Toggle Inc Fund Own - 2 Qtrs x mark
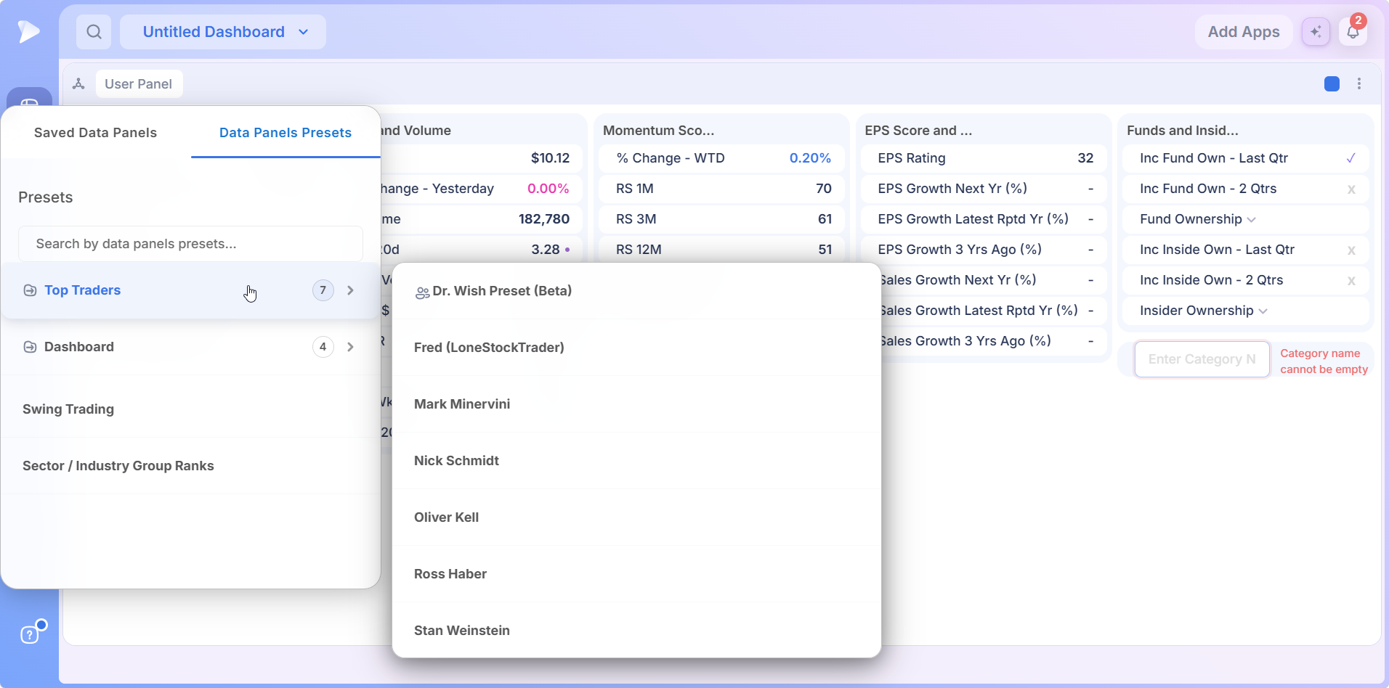Viewport: 1389px width, 688px height. click(x=1351, y=189)
